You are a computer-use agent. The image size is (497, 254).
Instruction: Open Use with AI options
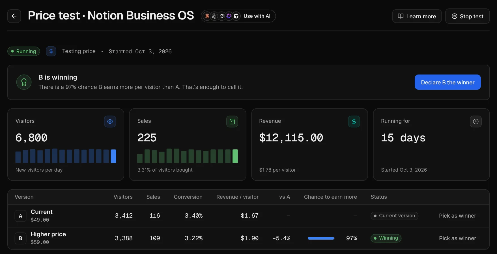[238, 16]
